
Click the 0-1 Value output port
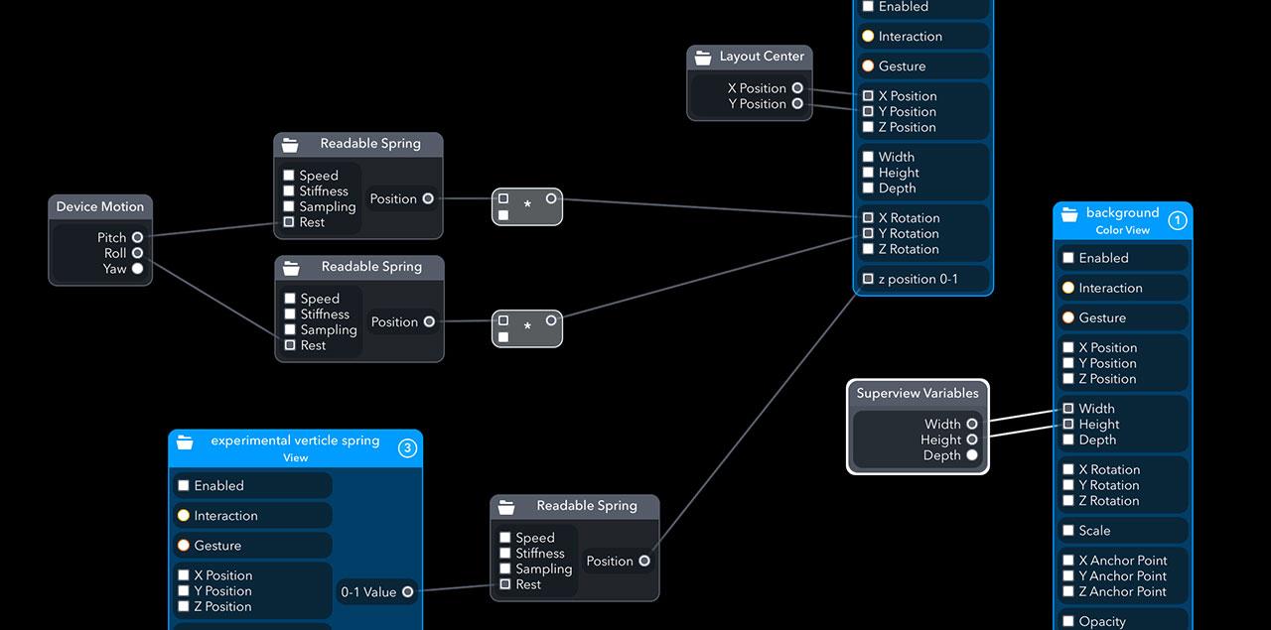(x=407, y=591)
